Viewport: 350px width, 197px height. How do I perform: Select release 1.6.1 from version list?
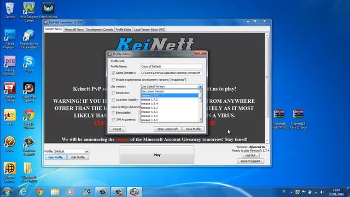[x=169, y=112]
